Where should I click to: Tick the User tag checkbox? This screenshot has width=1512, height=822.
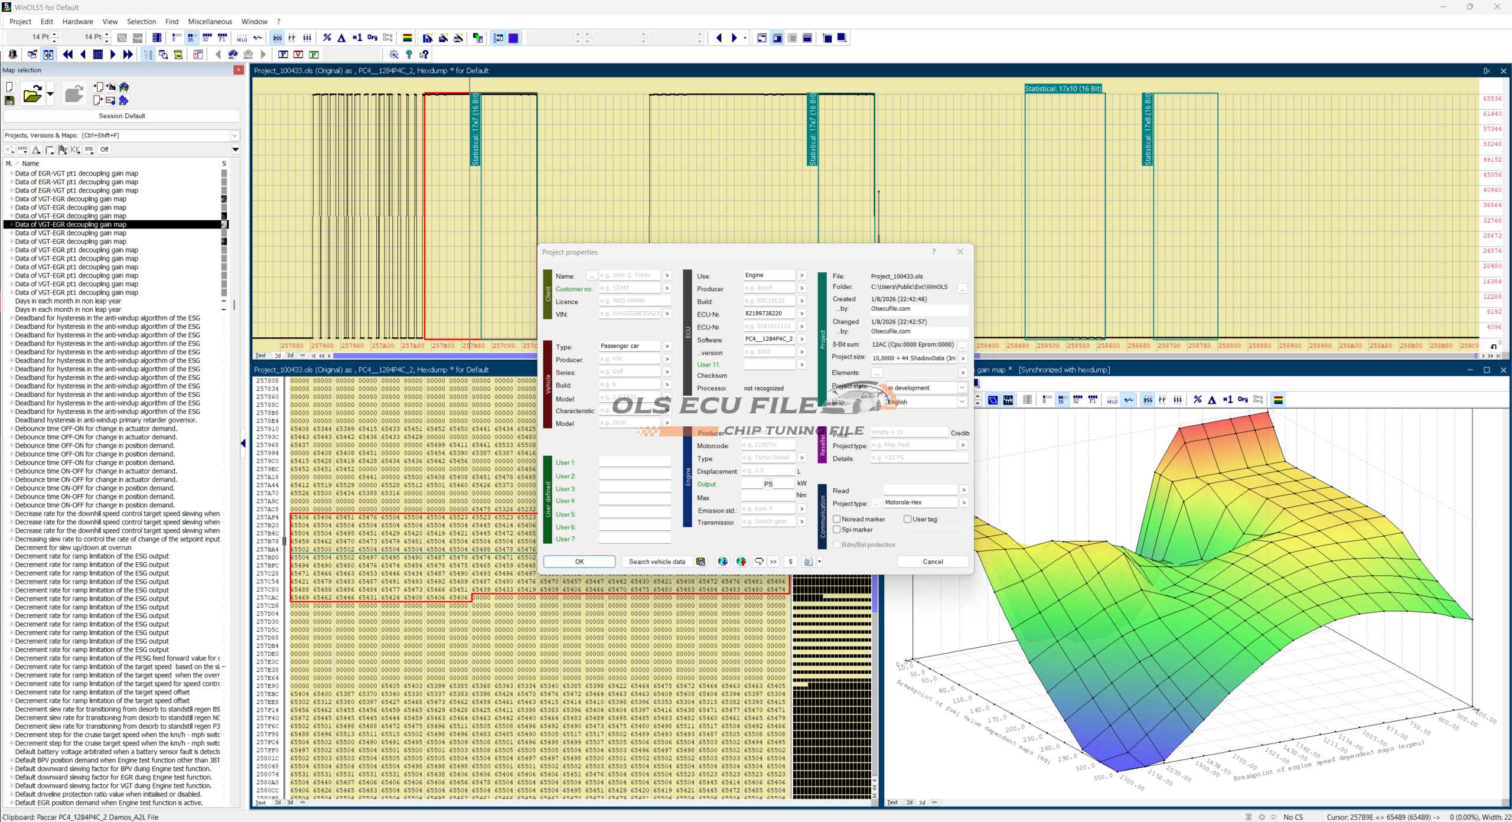[907, 519]
